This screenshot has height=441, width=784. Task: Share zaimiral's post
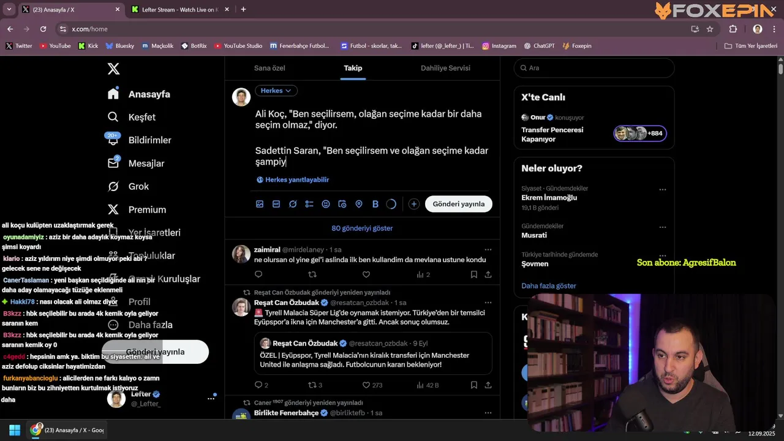coord(488,274)
